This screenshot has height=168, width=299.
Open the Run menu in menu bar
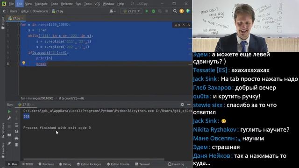point(78,4)
